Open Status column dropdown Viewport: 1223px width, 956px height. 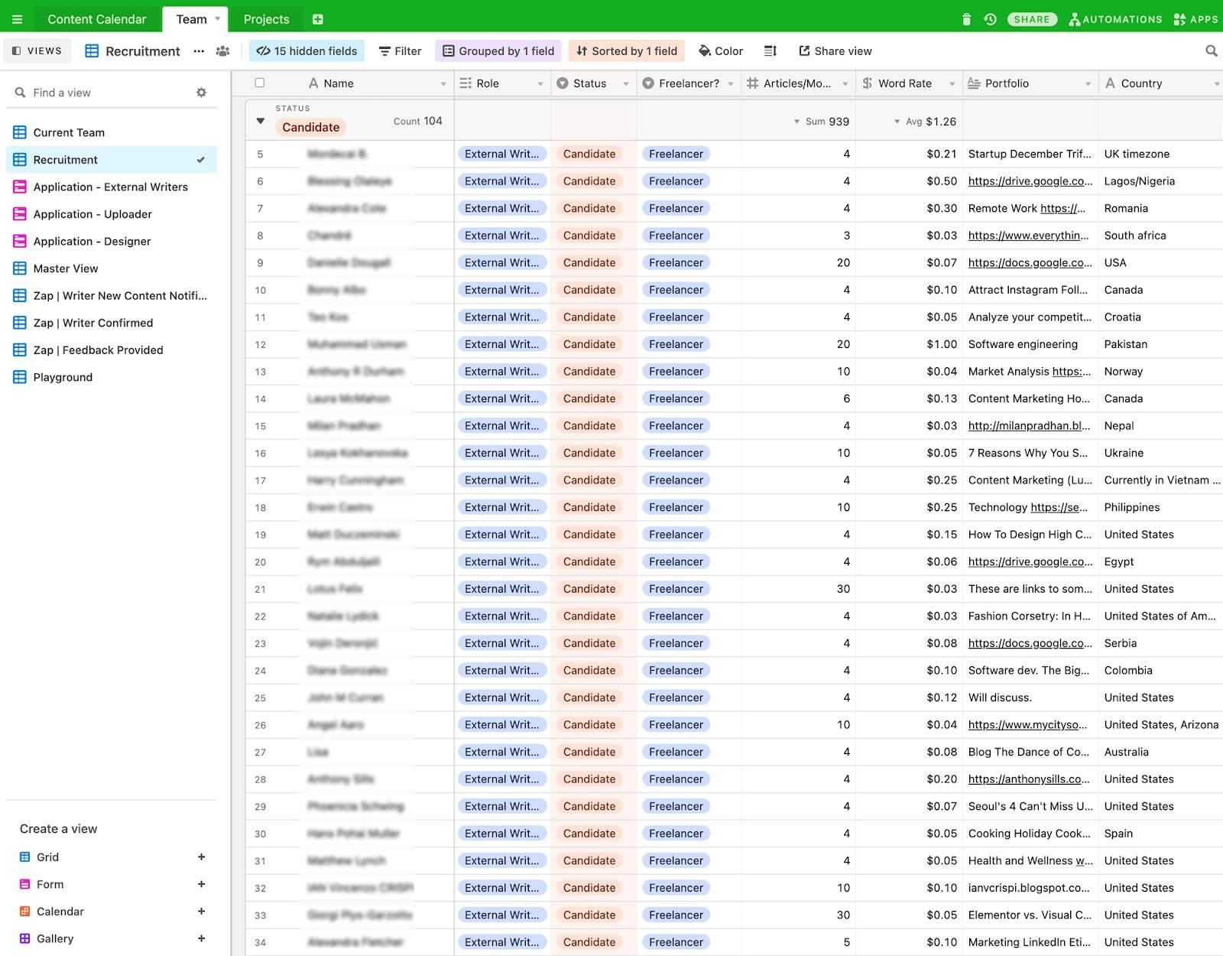(626, 83)
